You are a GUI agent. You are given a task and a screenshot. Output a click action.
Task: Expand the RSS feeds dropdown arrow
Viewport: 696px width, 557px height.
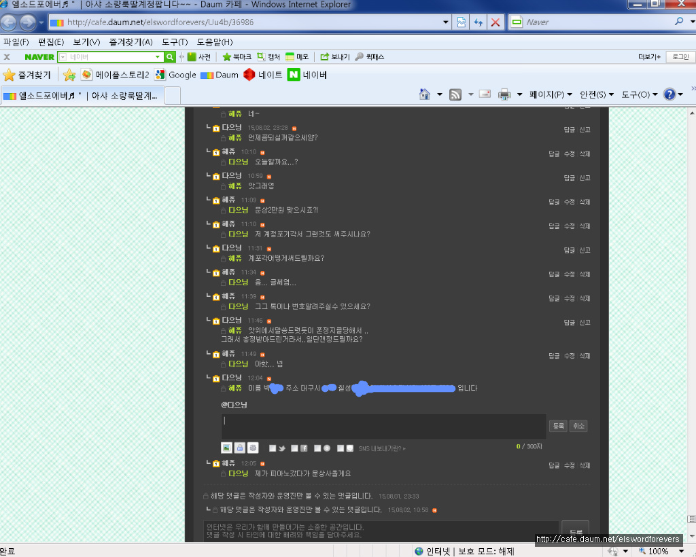(x=470, y=94)
